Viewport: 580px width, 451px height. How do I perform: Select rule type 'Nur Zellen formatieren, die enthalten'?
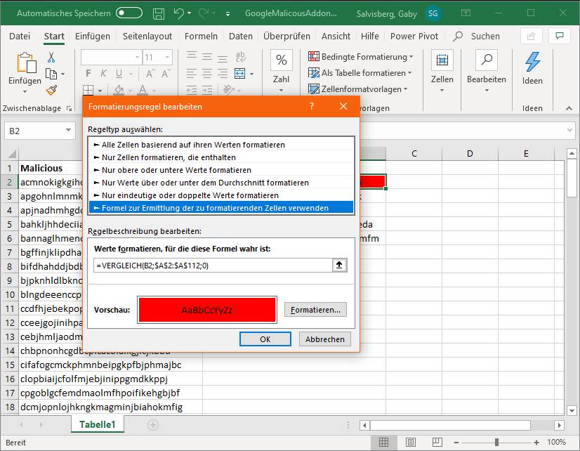coord(169,157)
